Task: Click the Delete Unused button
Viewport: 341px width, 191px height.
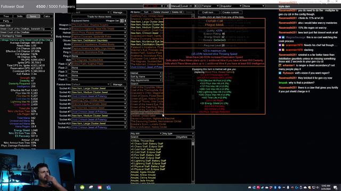Action: (x=161, y=12)
